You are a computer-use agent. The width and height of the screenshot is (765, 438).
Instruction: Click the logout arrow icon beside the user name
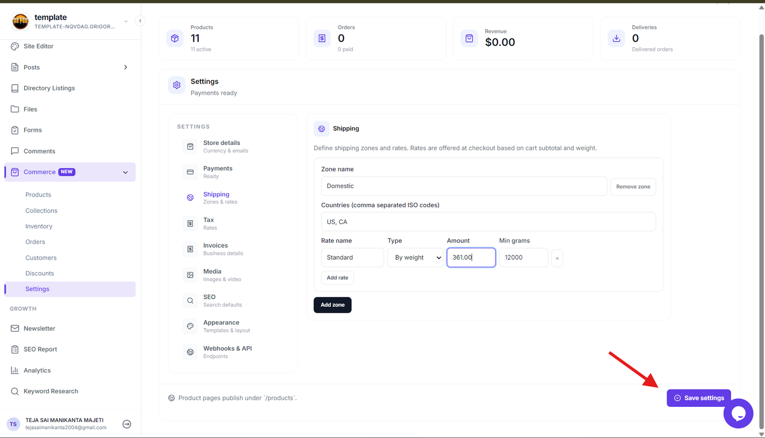[127, 424]
